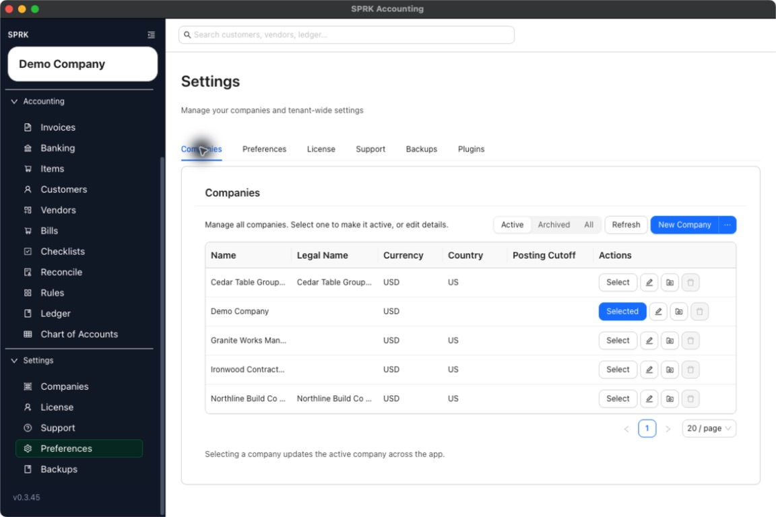Delete the Cedar Table Group company
The height and width of the screenshot is (517, 776).
[690, 283]
